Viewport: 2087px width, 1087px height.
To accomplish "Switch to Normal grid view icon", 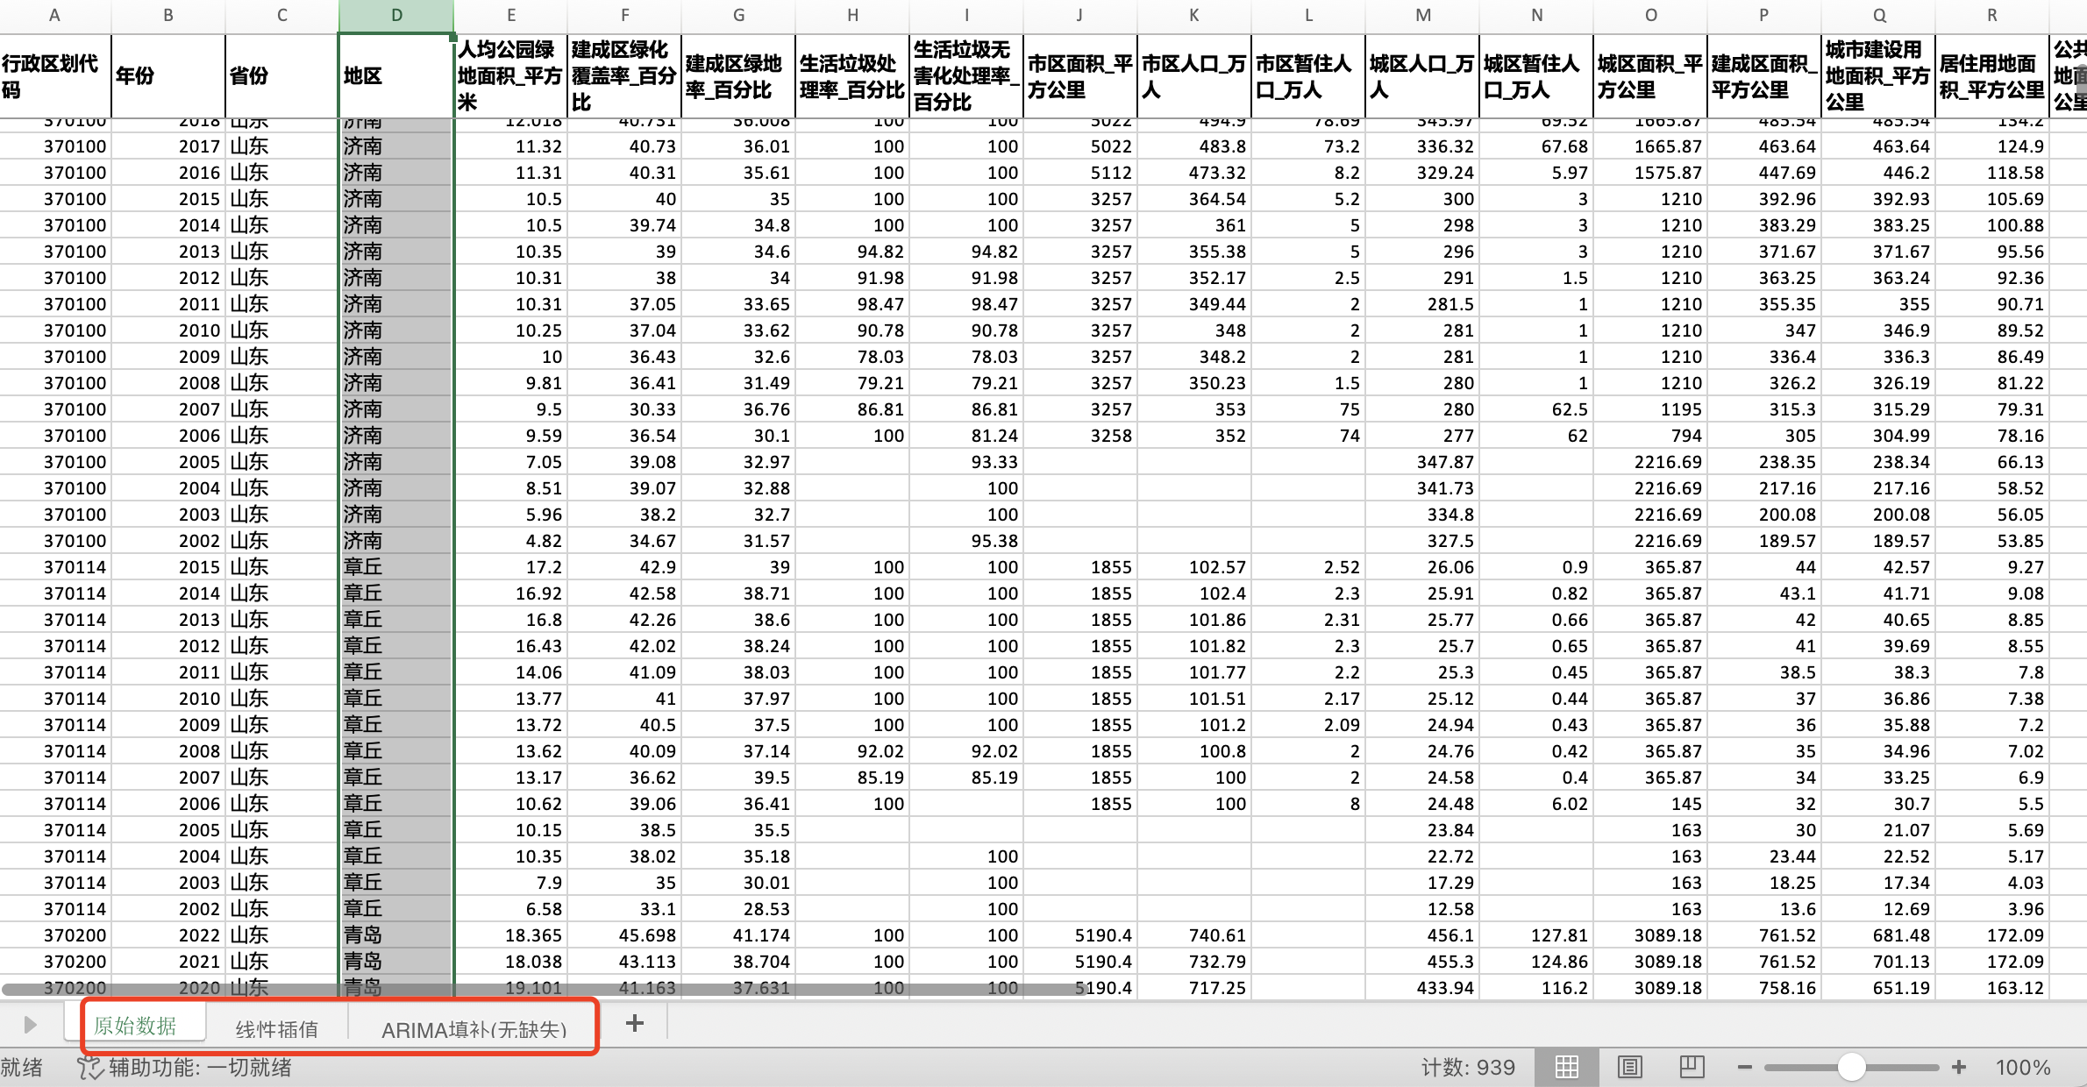I will (x=1566, y=1067).
